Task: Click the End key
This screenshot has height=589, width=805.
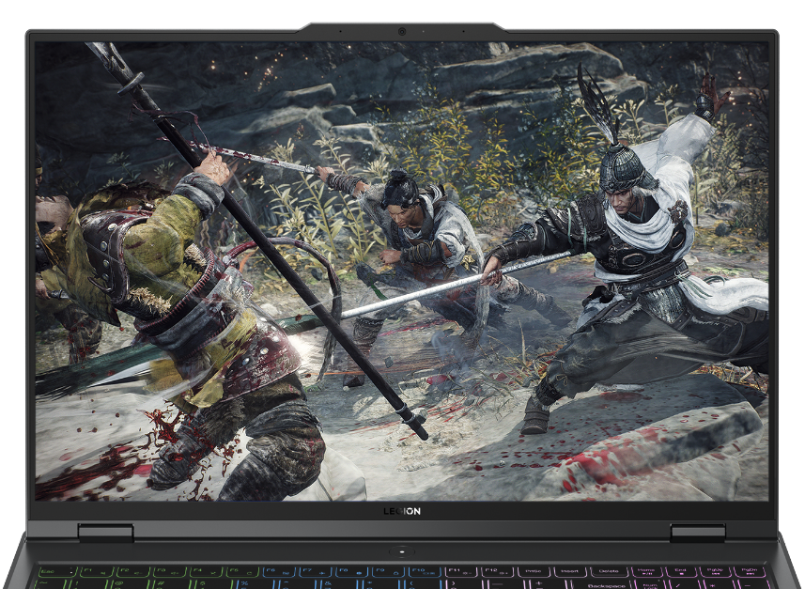Action: [681, 571]
